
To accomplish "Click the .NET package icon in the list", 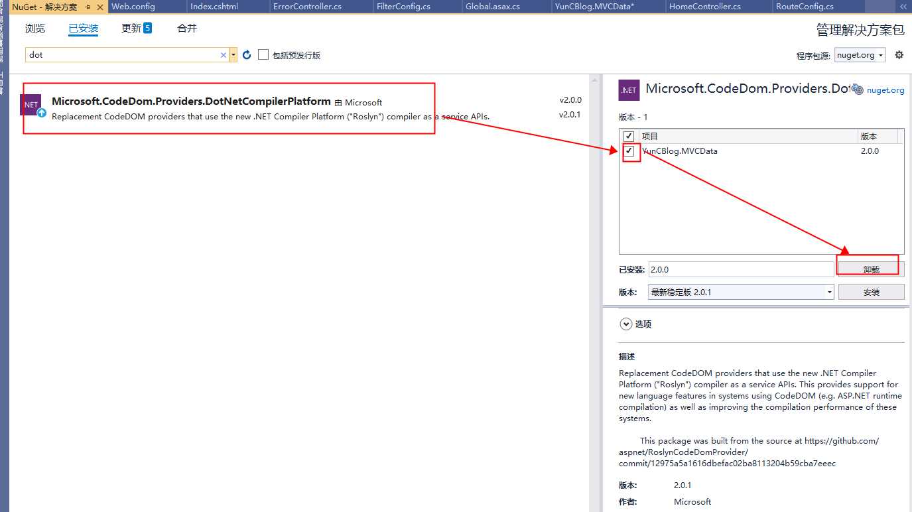I will 31,105.
